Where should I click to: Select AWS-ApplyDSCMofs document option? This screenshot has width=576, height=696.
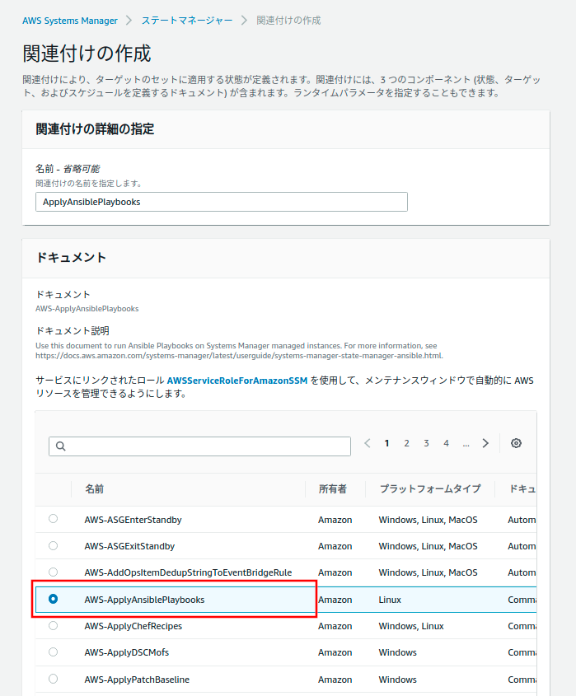click(54, 652)
